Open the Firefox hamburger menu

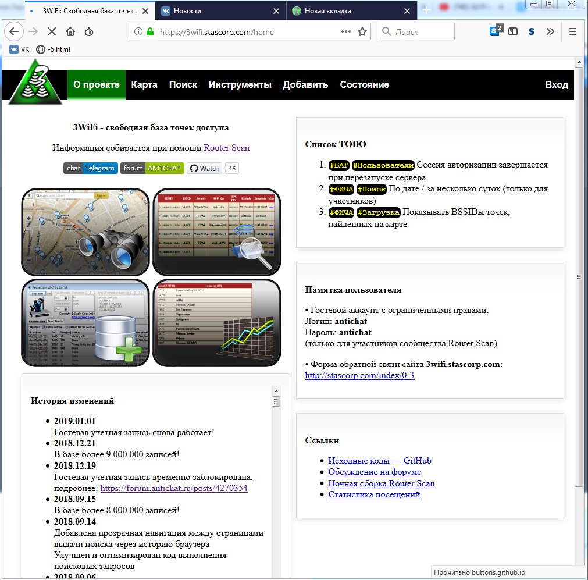pos(573,31)
